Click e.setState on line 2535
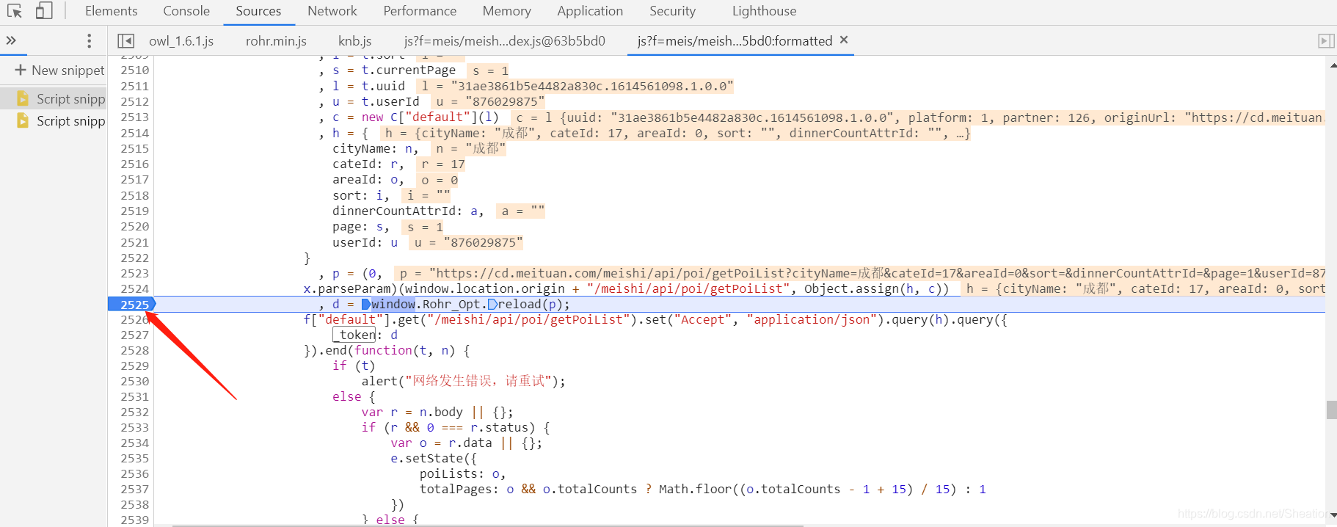This screenshot has height=527, width=1337. [430, 459]
